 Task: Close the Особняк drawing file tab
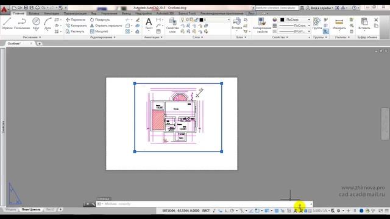point(31,44)
